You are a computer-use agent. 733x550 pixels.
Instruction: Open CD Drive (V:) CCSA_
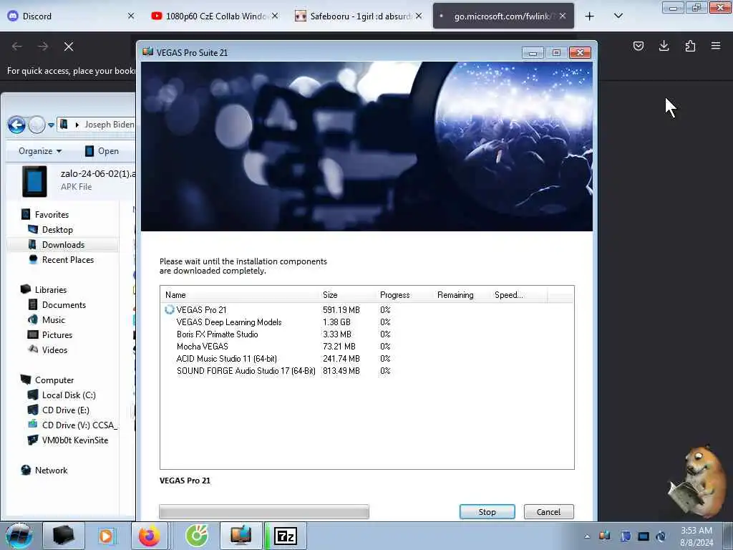(72, 425)
